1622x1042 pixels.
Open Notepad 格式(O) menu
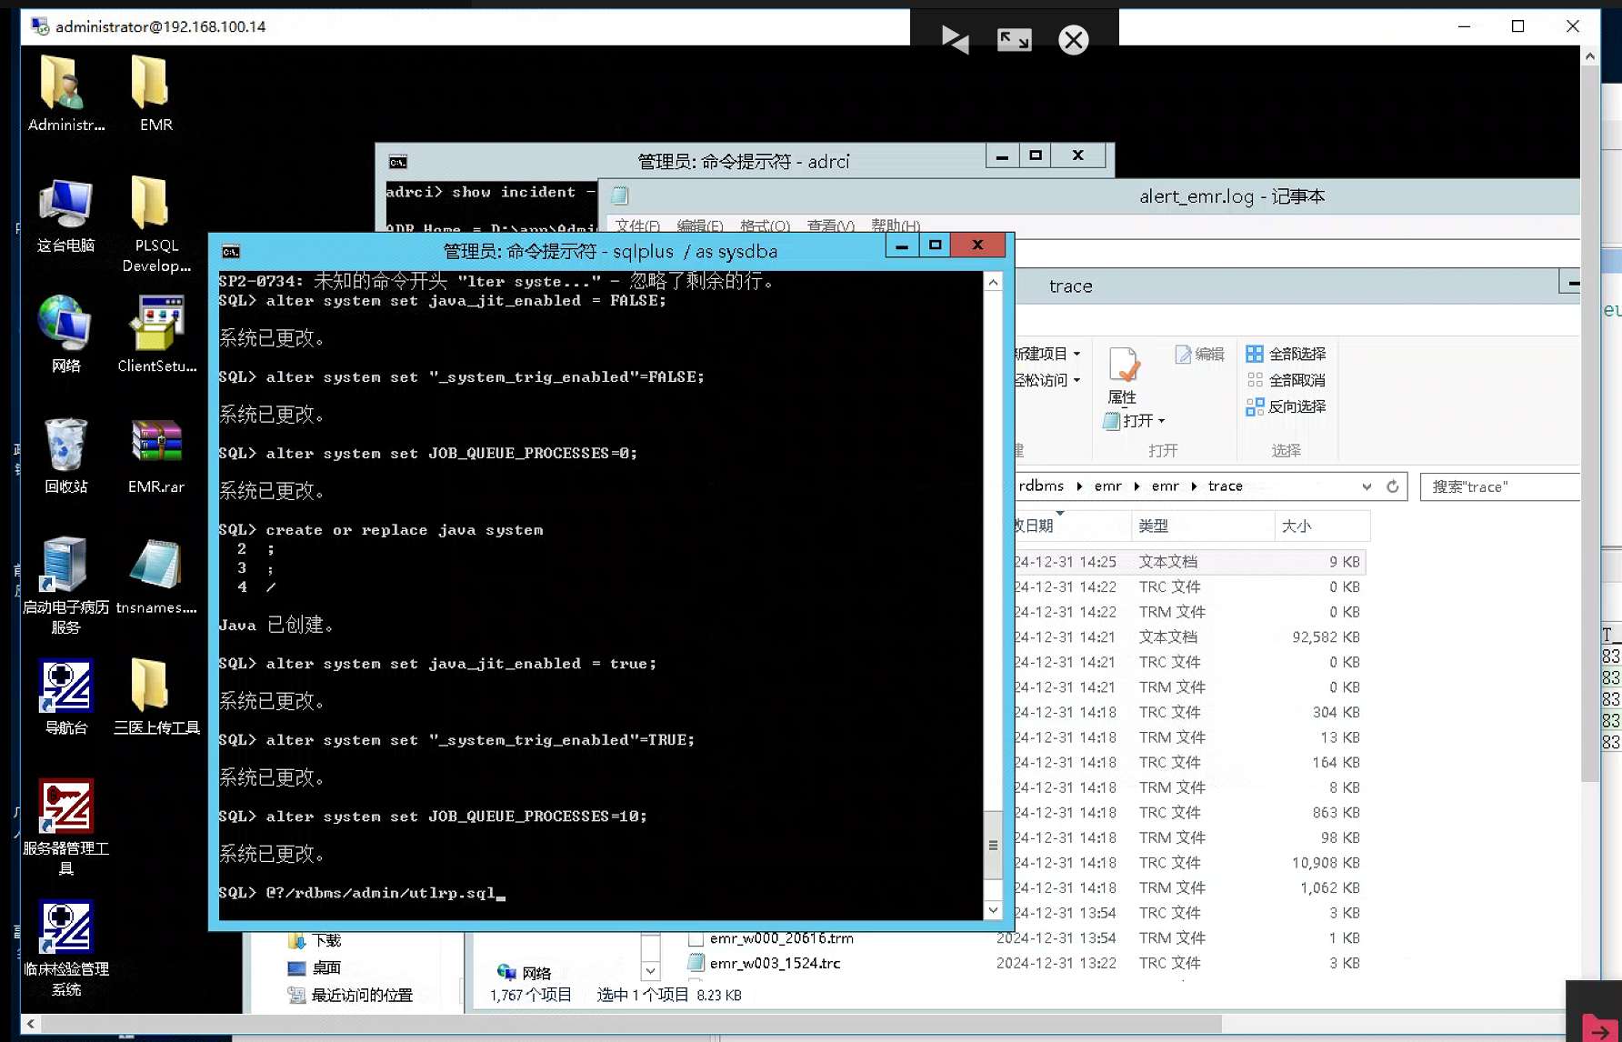point(765,225)
